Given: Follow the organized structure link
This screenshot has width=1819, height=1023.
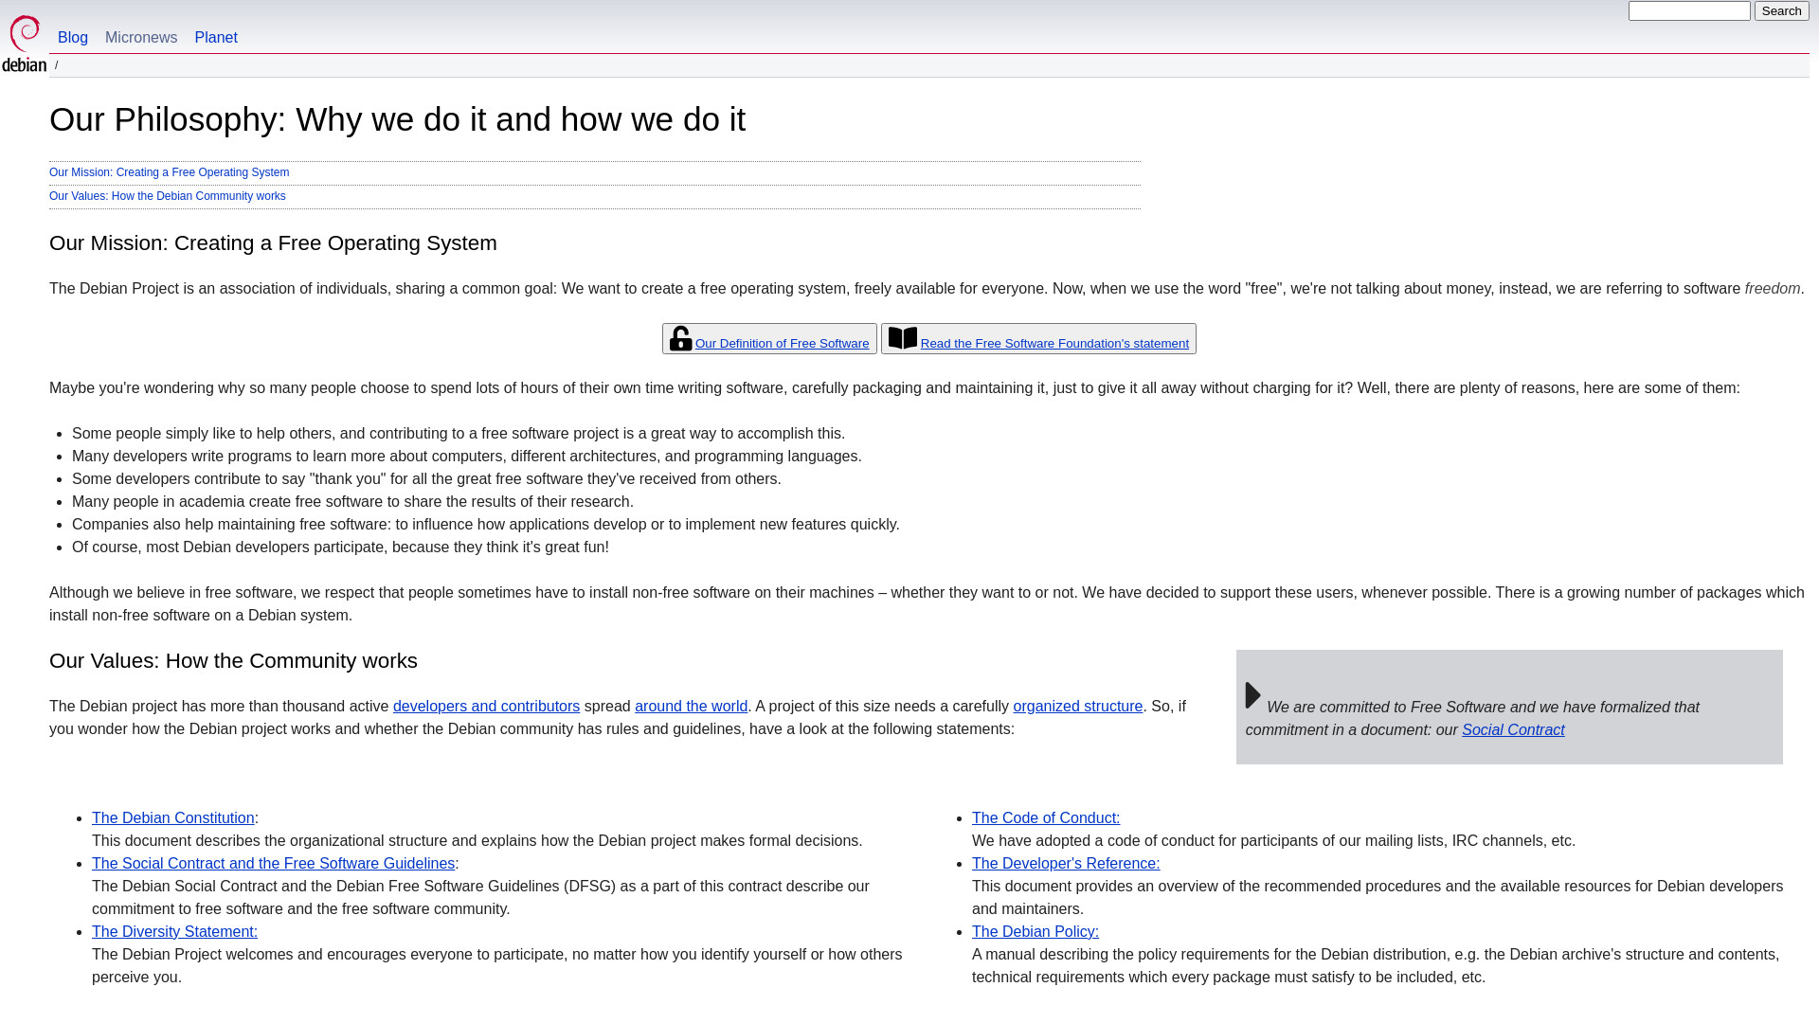Looking at the screenshot, I should click(x=1077, y=707).
